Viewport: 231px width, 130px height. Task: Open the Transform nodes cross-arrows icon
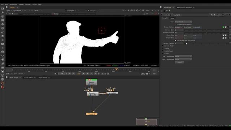[3, 40]
